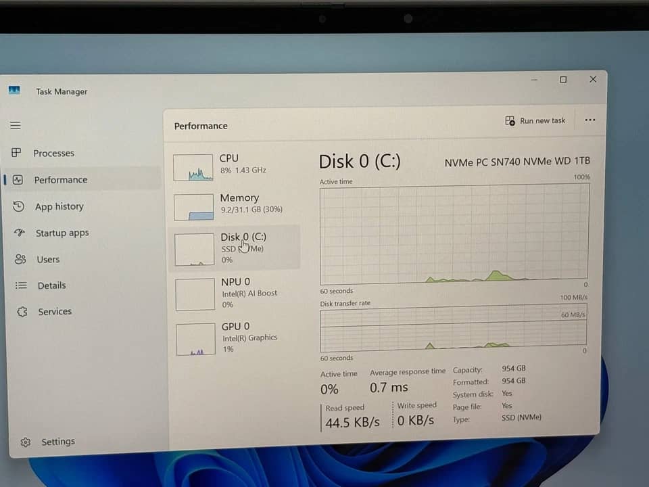This screenshot has height=487, width=649.
Task: Minimize the Task Manager window
Action: (x=534, y=80)
